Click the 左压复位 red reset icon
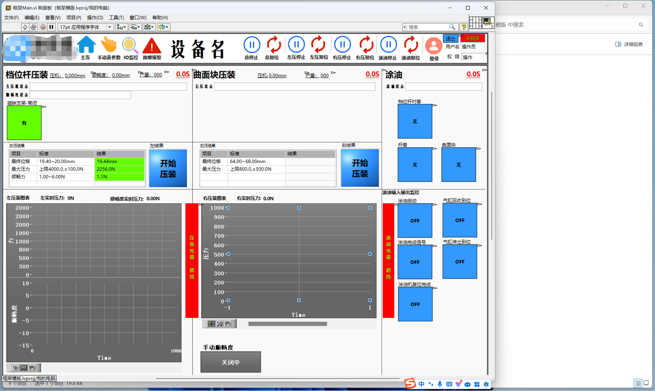 click(x=318, y=44)
